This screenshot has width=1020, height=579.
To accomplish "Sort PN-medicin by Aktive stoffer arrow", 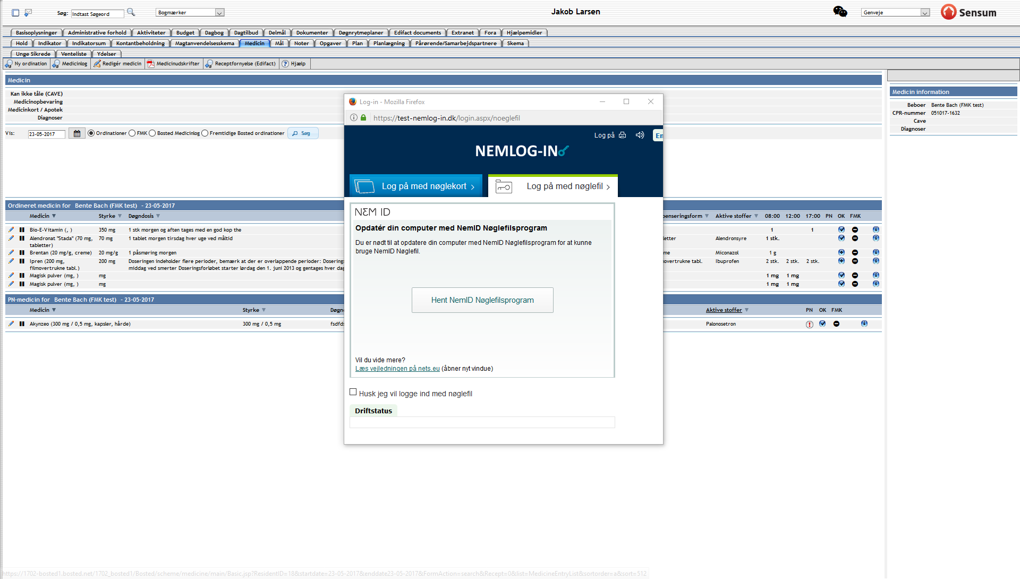I will click(x=746, y=310).
